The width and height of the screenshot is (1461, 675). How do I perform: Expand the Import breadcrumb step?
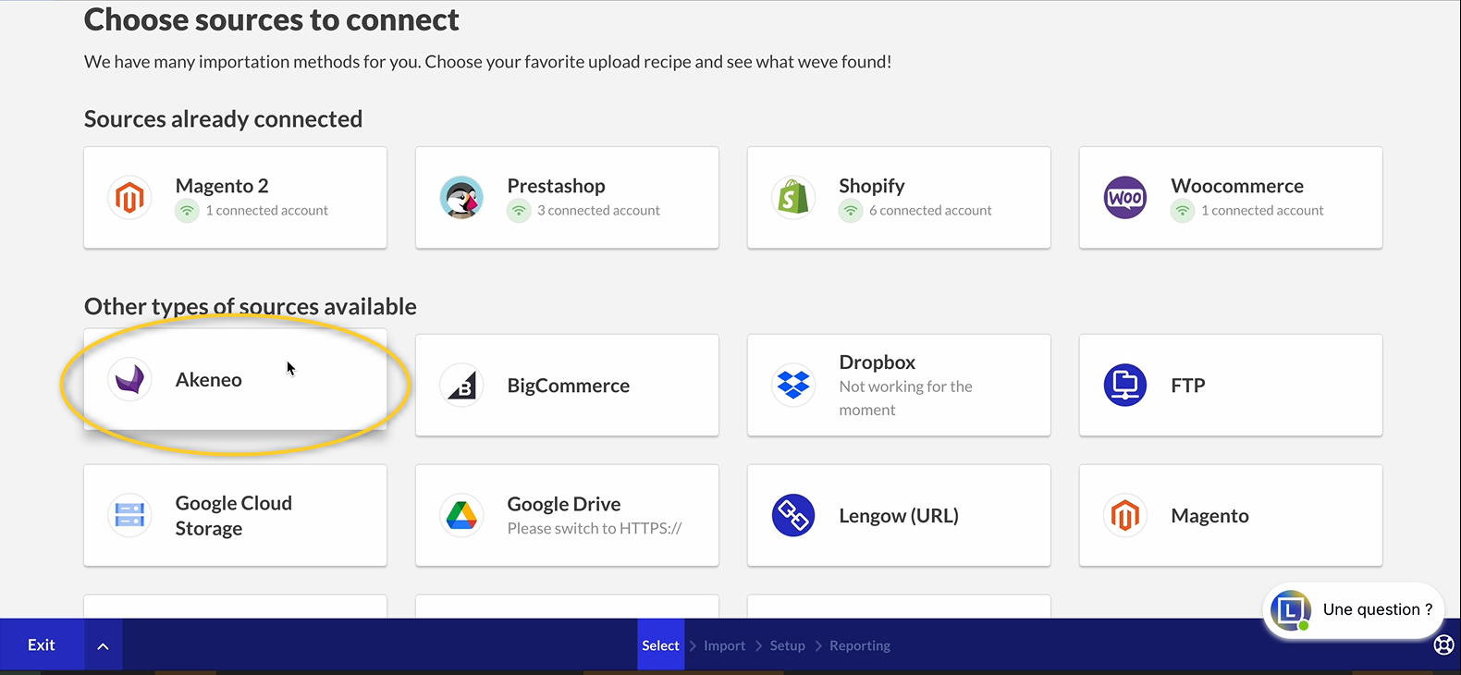(x=725, y=644)
